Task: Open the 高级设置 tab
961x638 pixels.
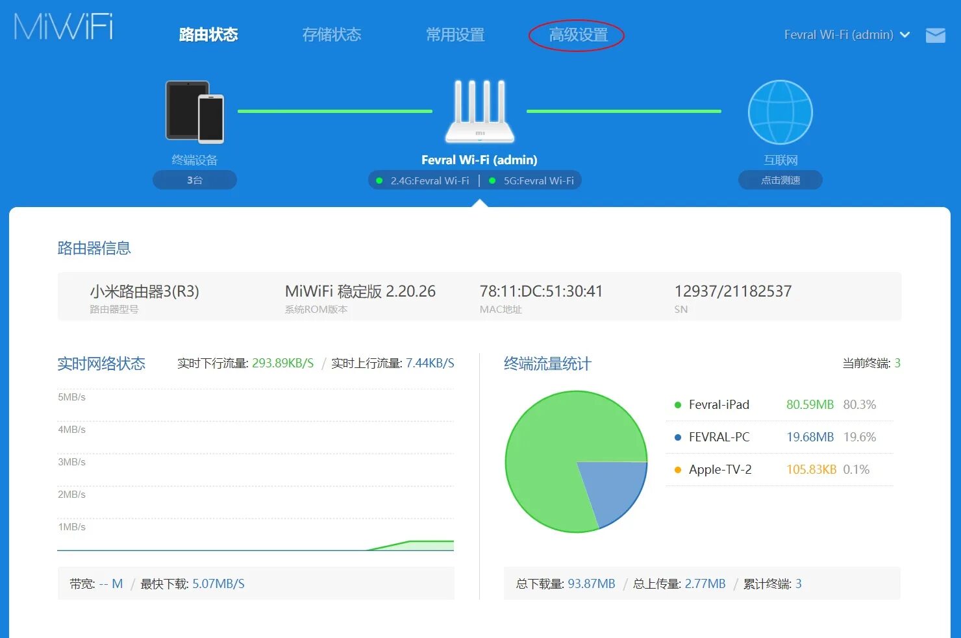Action: [x=578, y=35]
